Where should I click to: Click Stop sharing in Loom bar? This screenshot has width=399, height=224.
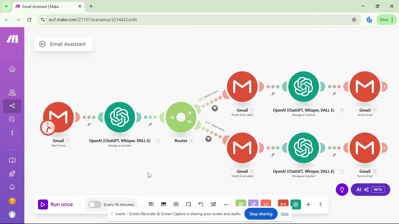pyautogui.click(x=261, y=214)
